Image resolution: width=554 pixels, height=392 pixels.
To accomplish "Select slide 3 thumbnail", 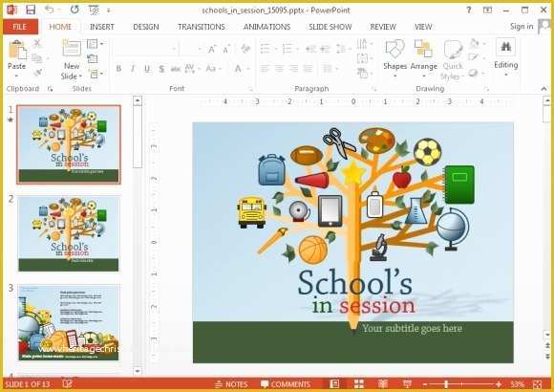I will point(69,322).
